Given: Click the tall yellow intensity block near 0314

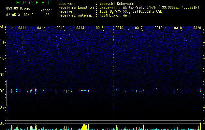Looking at the screenshot, I should pyautogui.click(x=84, y=127).
